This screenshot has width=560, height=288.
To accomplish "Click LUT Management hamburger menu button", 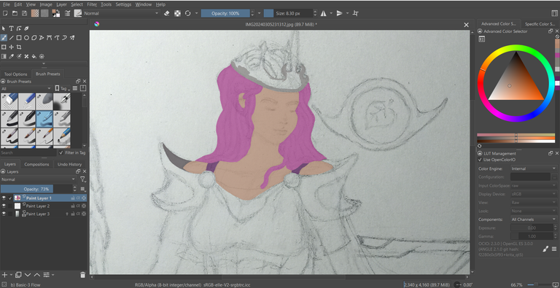I will coord(554,249).
